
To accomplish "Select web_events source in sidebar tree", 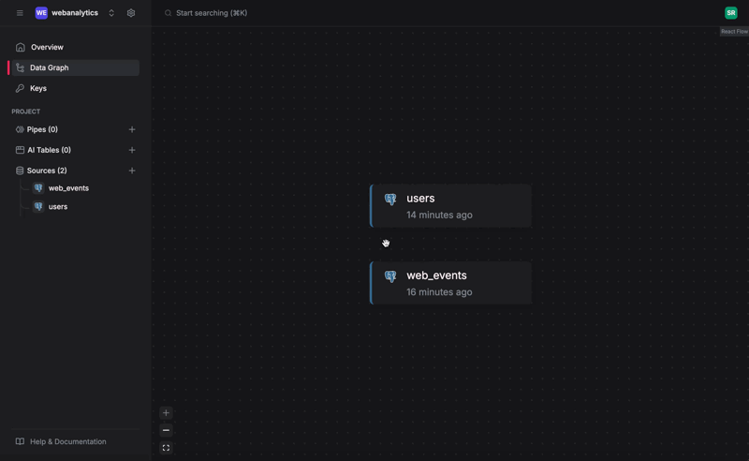I will click(x=68, y=188).
